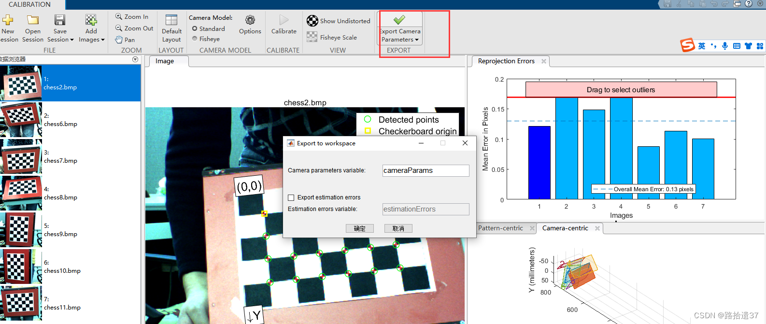Viewport: 766px width, 324px height.
Task: Click the Camera parameters variable field
Action: pos(426,170)
